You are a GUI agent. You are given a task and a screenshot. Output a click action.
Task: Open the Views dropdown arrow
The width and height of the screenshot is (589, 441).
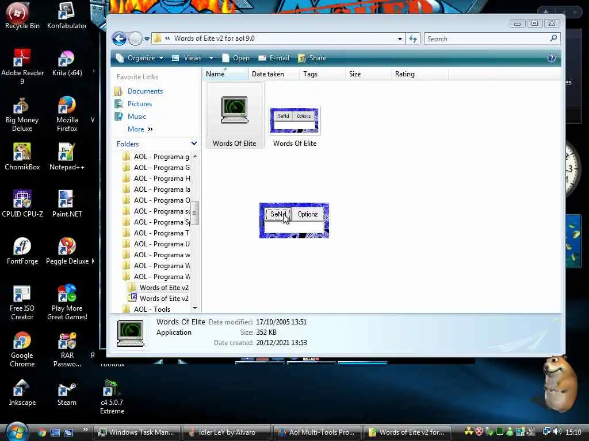(x=211, y=58)
